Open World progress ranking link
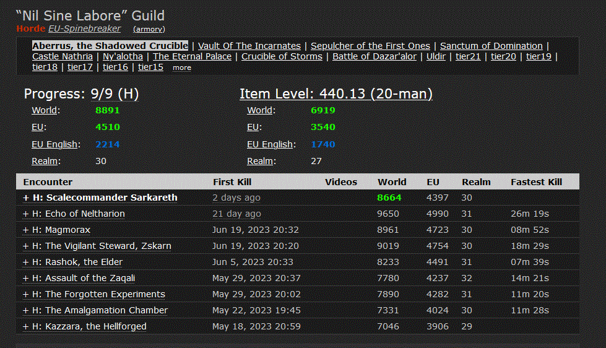The width and height of the screenshot is (606, 348). 45,111
